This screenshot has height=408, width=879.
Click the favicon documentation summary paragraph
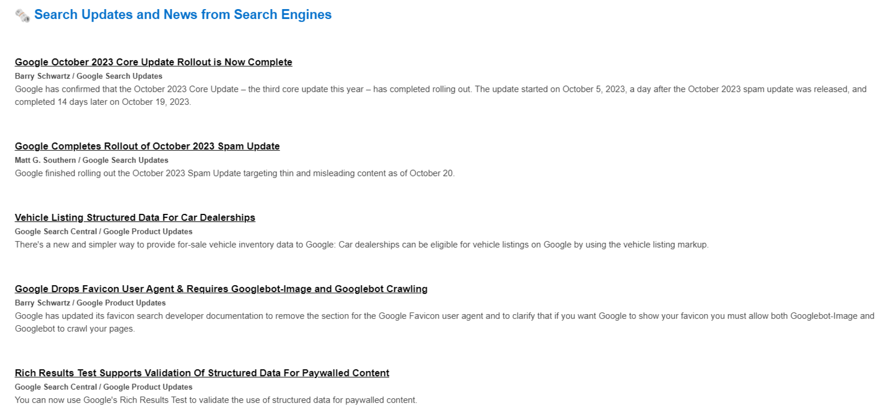tap(444, 322)
